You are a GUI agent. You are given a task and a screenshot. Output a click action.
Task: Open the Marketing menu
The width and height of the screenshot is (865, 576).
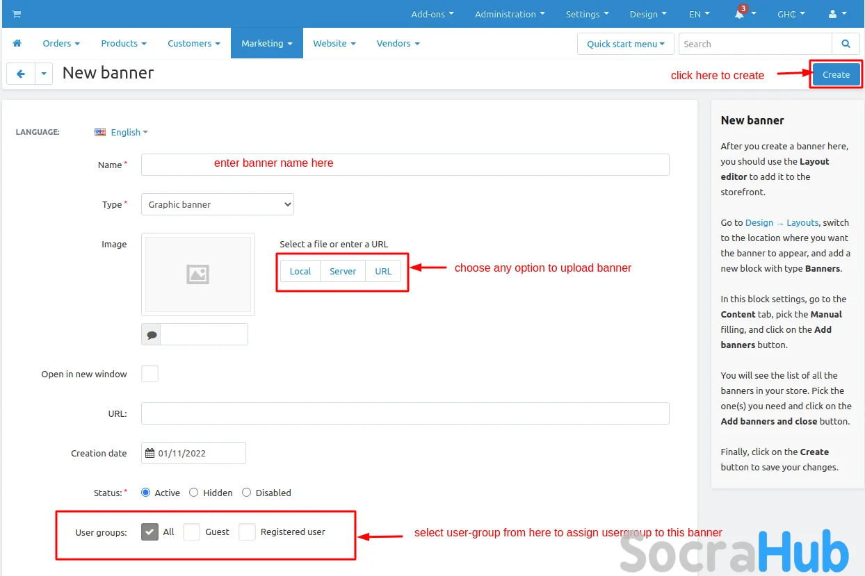pyautogui.click(x=266, y=43)
